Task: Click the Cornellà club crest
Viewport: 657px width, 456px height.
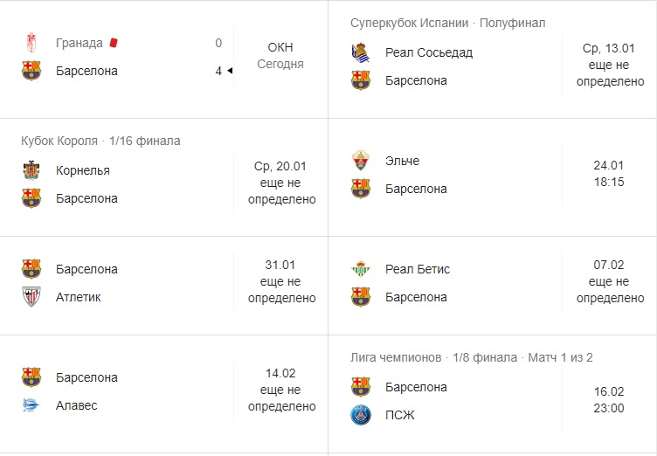Action: tap(31, 170)
